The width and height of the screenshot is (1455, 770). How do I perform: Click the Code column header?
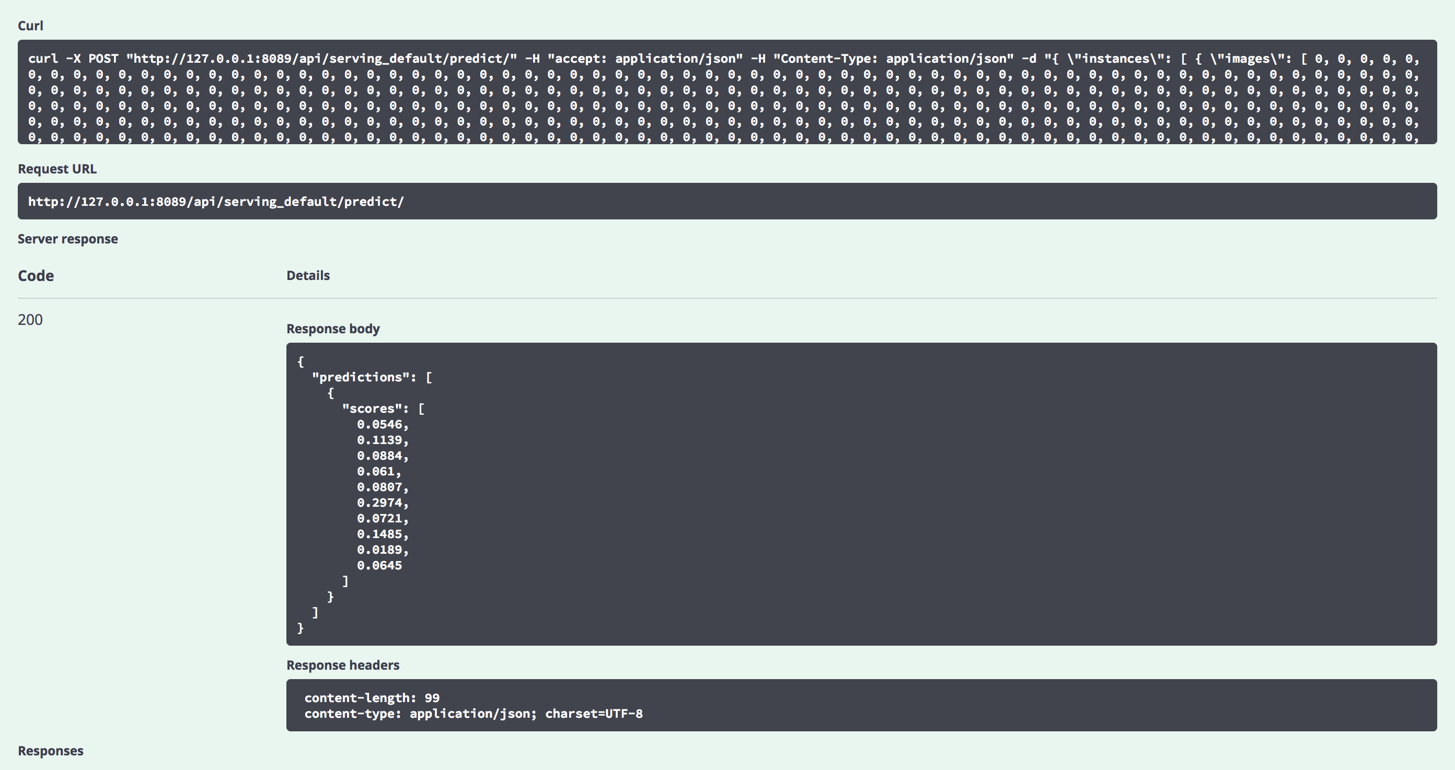click(x=36, y=275)
